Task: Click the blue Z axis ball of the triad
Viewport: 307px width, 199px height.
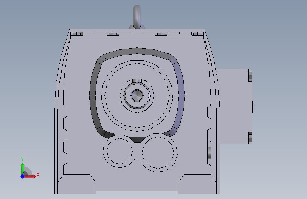Action: [x=23, y=176]
